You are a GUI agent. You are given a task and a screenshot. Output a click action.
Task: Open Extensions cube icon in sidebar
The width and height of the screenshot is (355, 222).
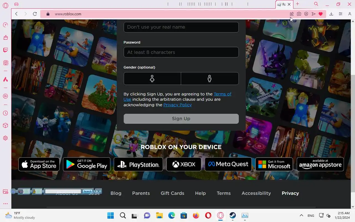5,125
